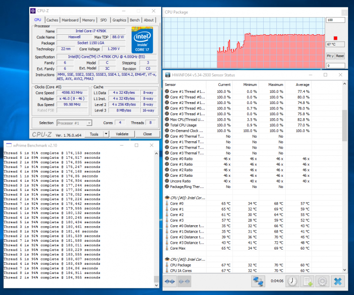Click the HWiNFO scrollbar up arrow
This screenshot has height=295, width=354.
pyautogui.click(x=345, y=84)
